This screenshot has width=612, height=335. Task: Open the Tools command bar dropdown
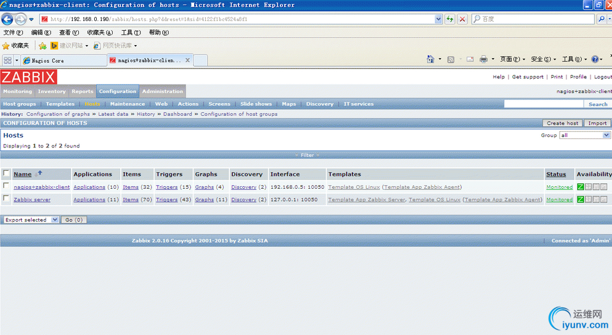point(574,59)
